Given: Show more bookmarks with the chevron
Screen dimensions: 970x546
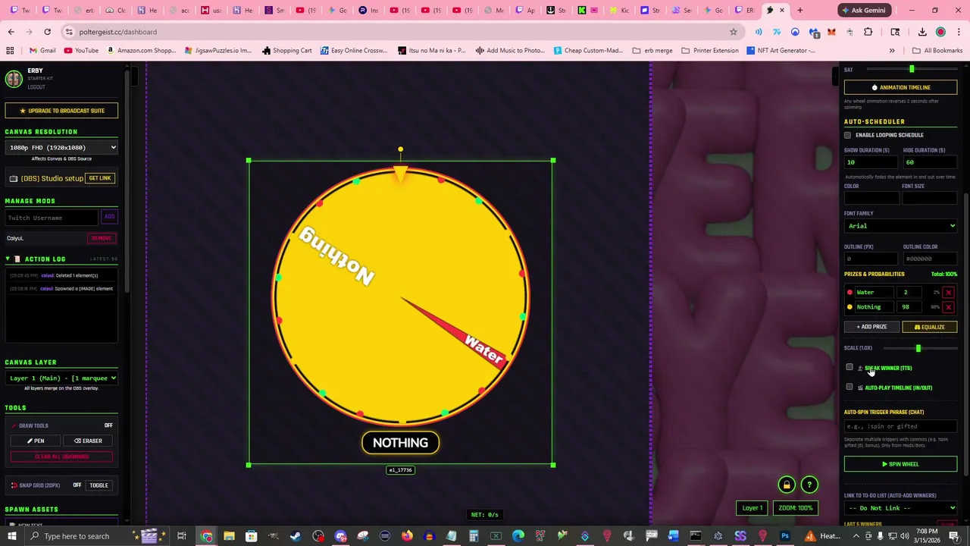Looking at the screenshot, I should pyautogui.click(x=892, y=51).
